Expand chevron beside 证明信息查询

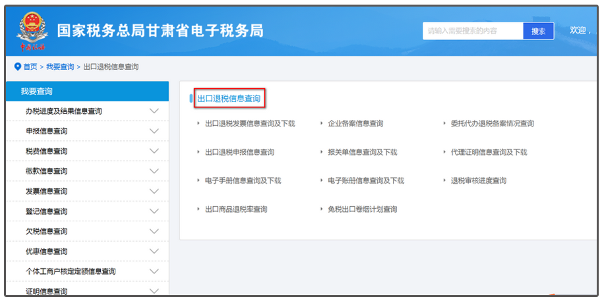(x=154, y=291)
